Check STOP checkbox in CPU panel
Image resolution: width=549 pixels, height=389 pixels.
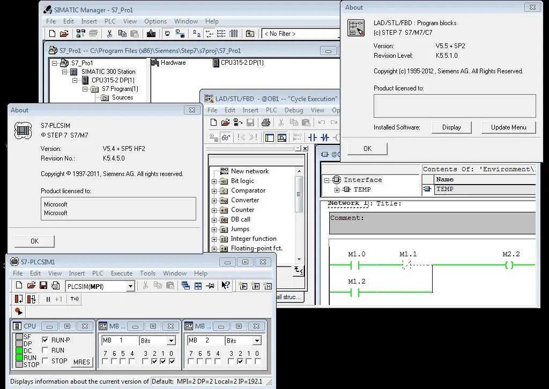click(x=45, y=361)
